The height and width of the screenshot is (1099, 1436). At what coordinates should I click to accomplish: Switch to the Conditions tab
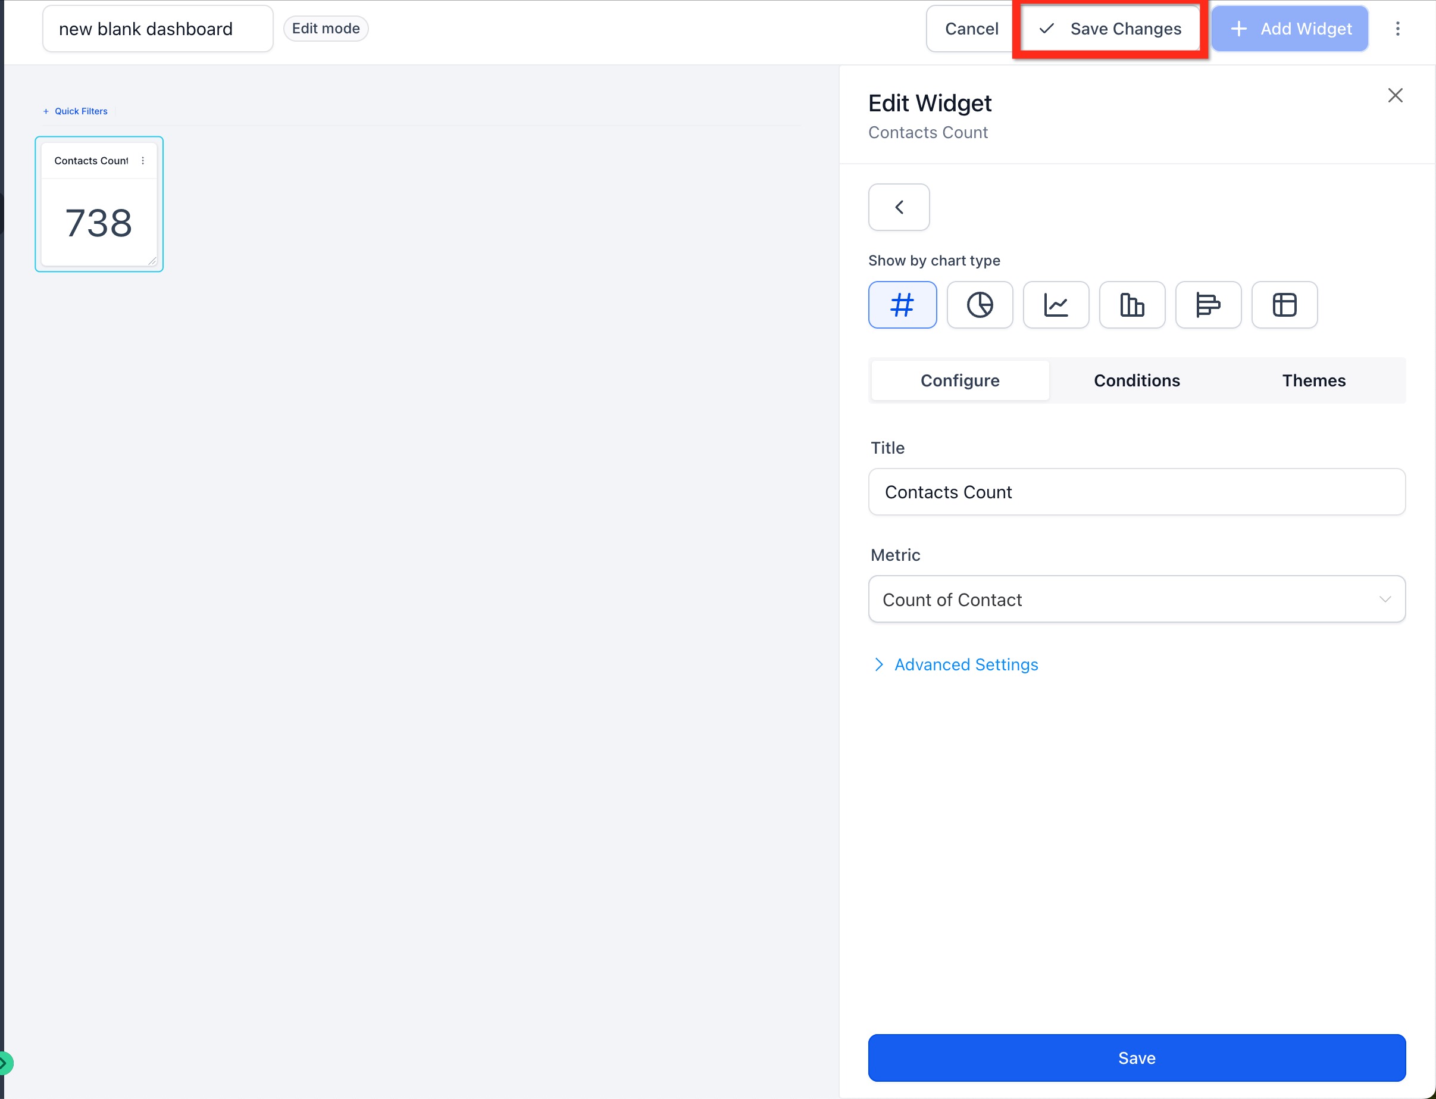(1136, 381)
